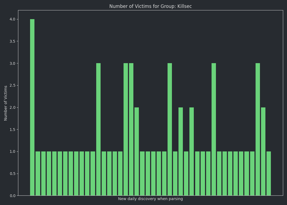Select the 3.5 y-axis tick label
Image resolution: width=287 pixels, height=205 pixels.
point(13,41)
